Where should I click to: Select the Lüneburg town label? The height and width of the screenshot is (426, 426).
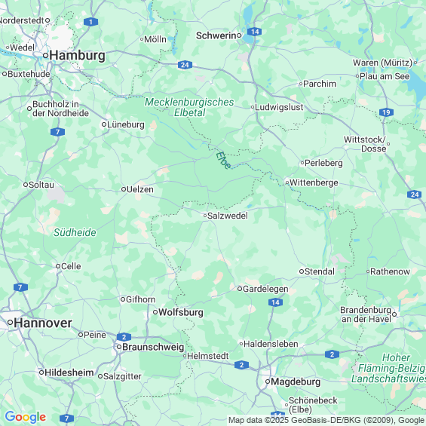coord(126,124)
